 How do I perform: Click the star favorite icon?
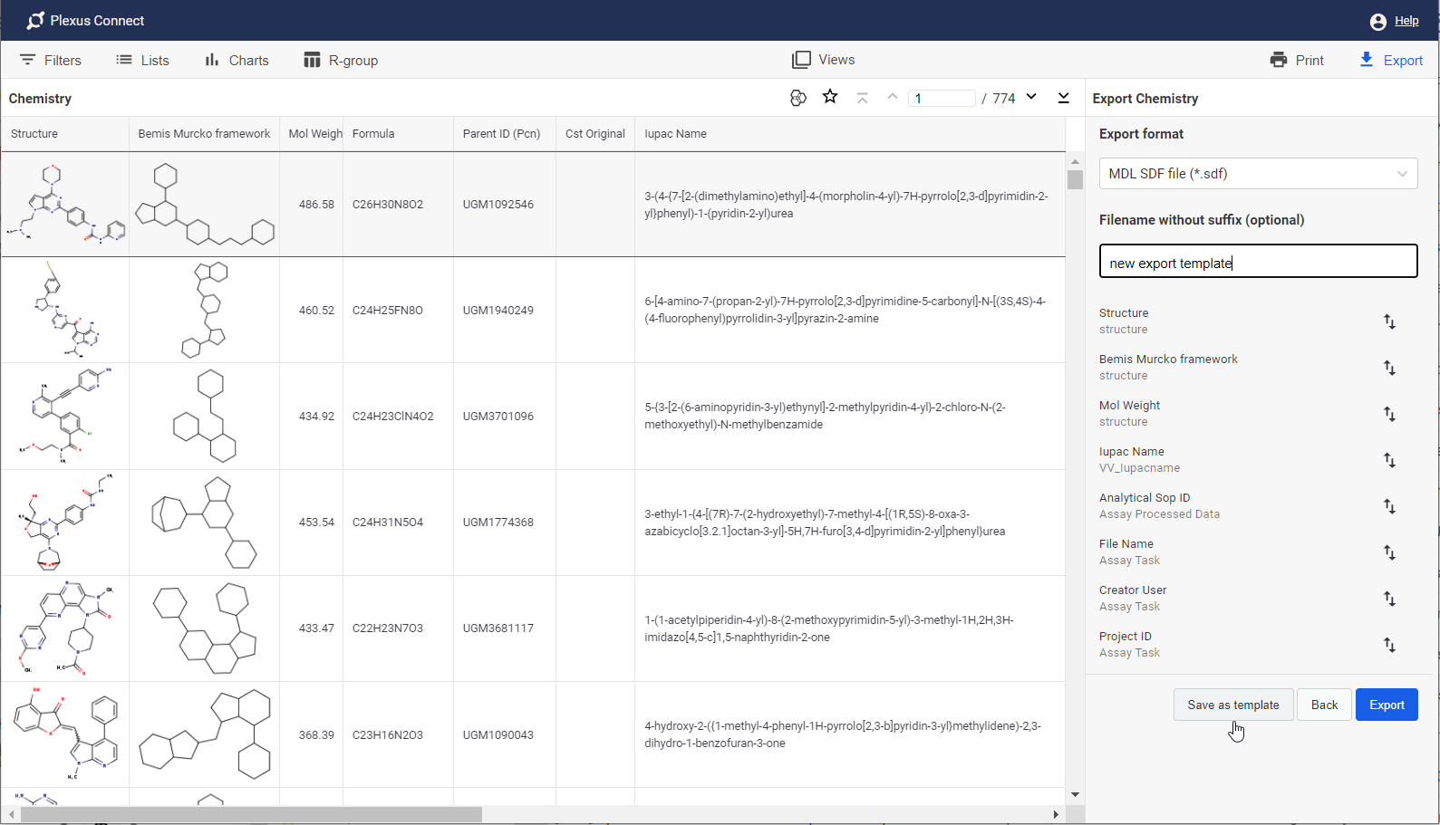point(830,97)
